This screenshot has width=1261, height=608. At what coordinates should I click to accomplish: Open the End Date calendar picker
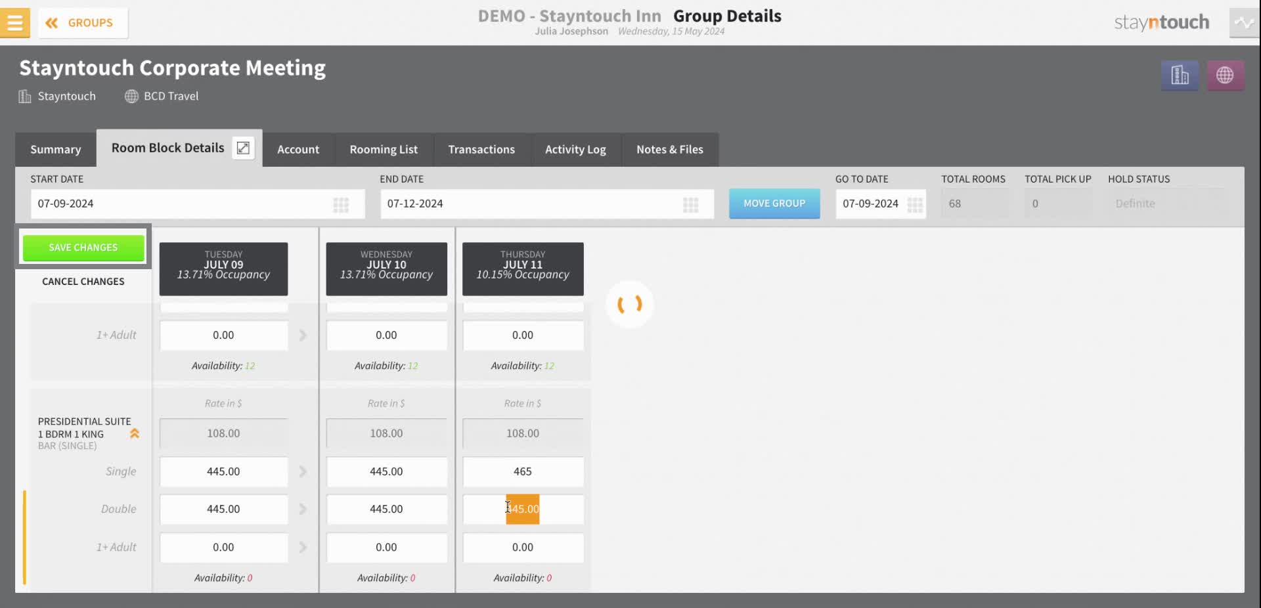pyautogui.click(x=690, y=205)
